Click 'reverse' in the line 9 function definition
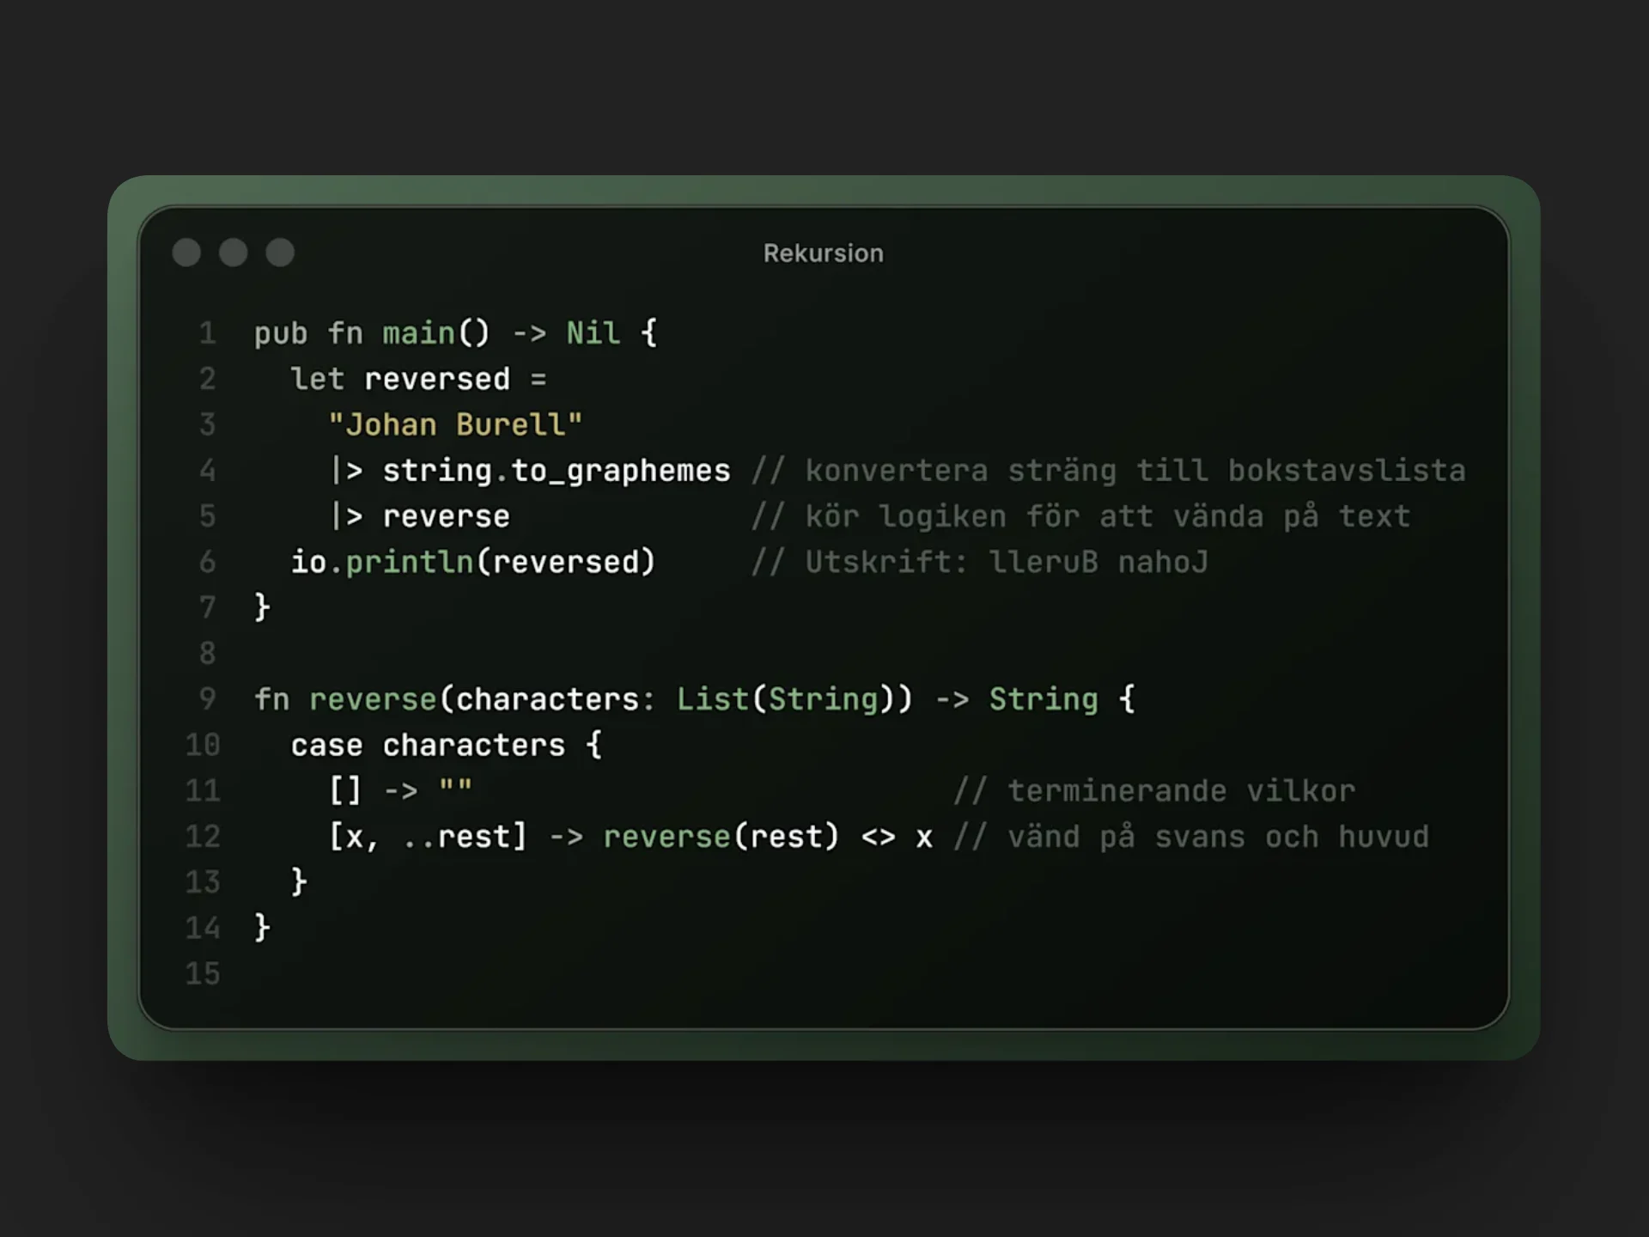The image size is (1649, 1237). (373, 699)
